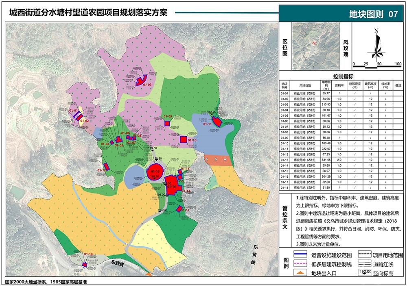Select table row for parcel 01-16
This screenshot has width=407, height=287.
pos(341,176)
